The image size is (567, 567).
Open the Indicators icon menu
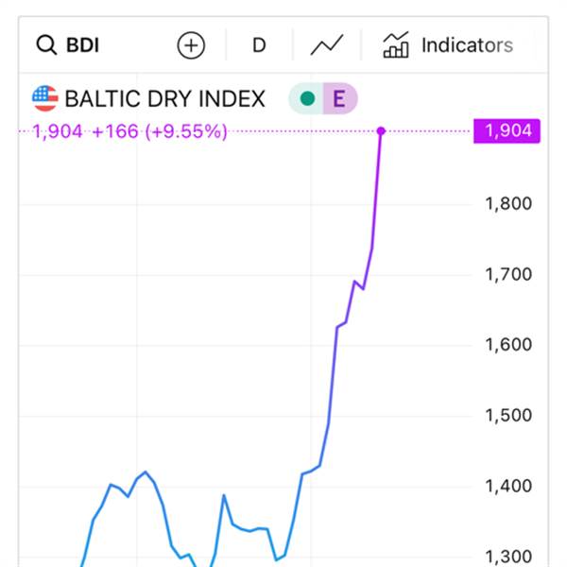pos(396,44)
